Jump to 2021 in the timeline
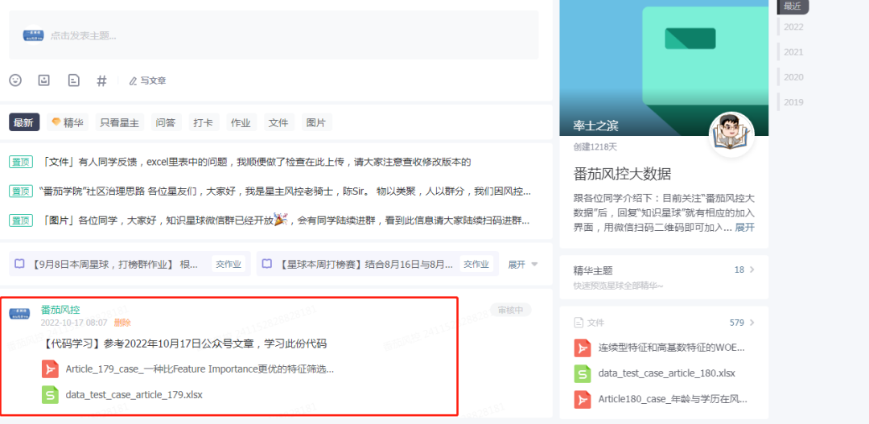This screenshot has height=424, width=869. pos(793,51)
